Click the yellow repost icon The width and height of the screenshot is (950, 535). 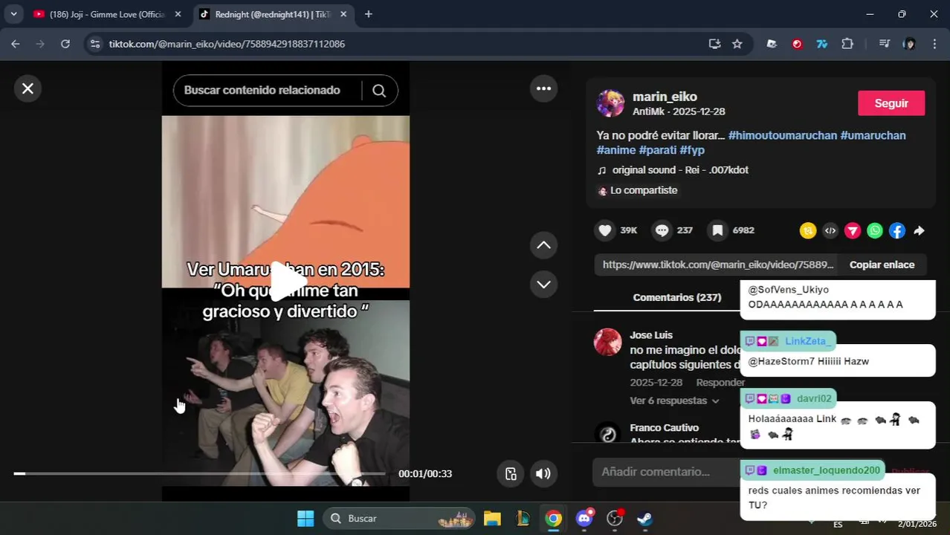(x=808, y=231)
